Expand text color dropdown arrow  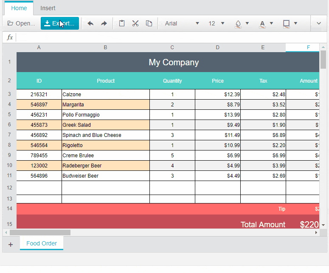(x=271, y=23)
